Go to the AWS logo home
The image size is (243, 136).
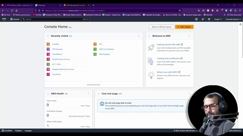pos(4,19)
